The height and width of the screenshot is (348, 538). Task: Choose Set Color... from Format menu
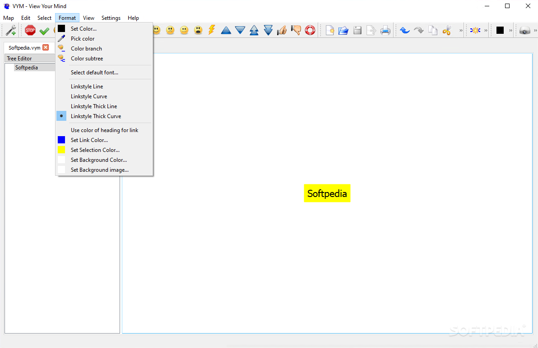(x=104, y=29)
